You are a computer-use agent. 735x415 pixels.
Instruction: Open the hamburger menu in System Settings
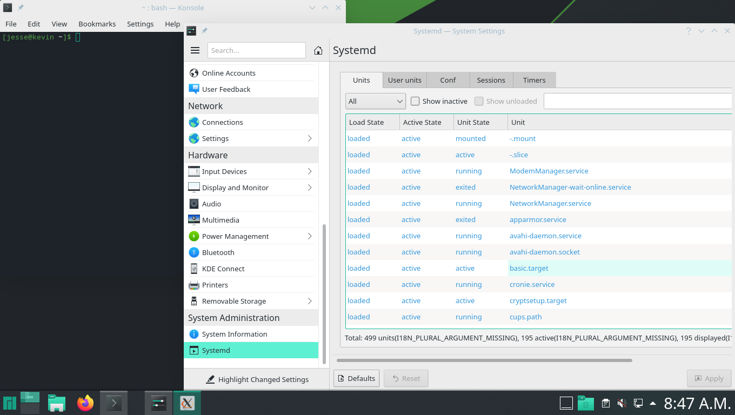pos(195,50)
